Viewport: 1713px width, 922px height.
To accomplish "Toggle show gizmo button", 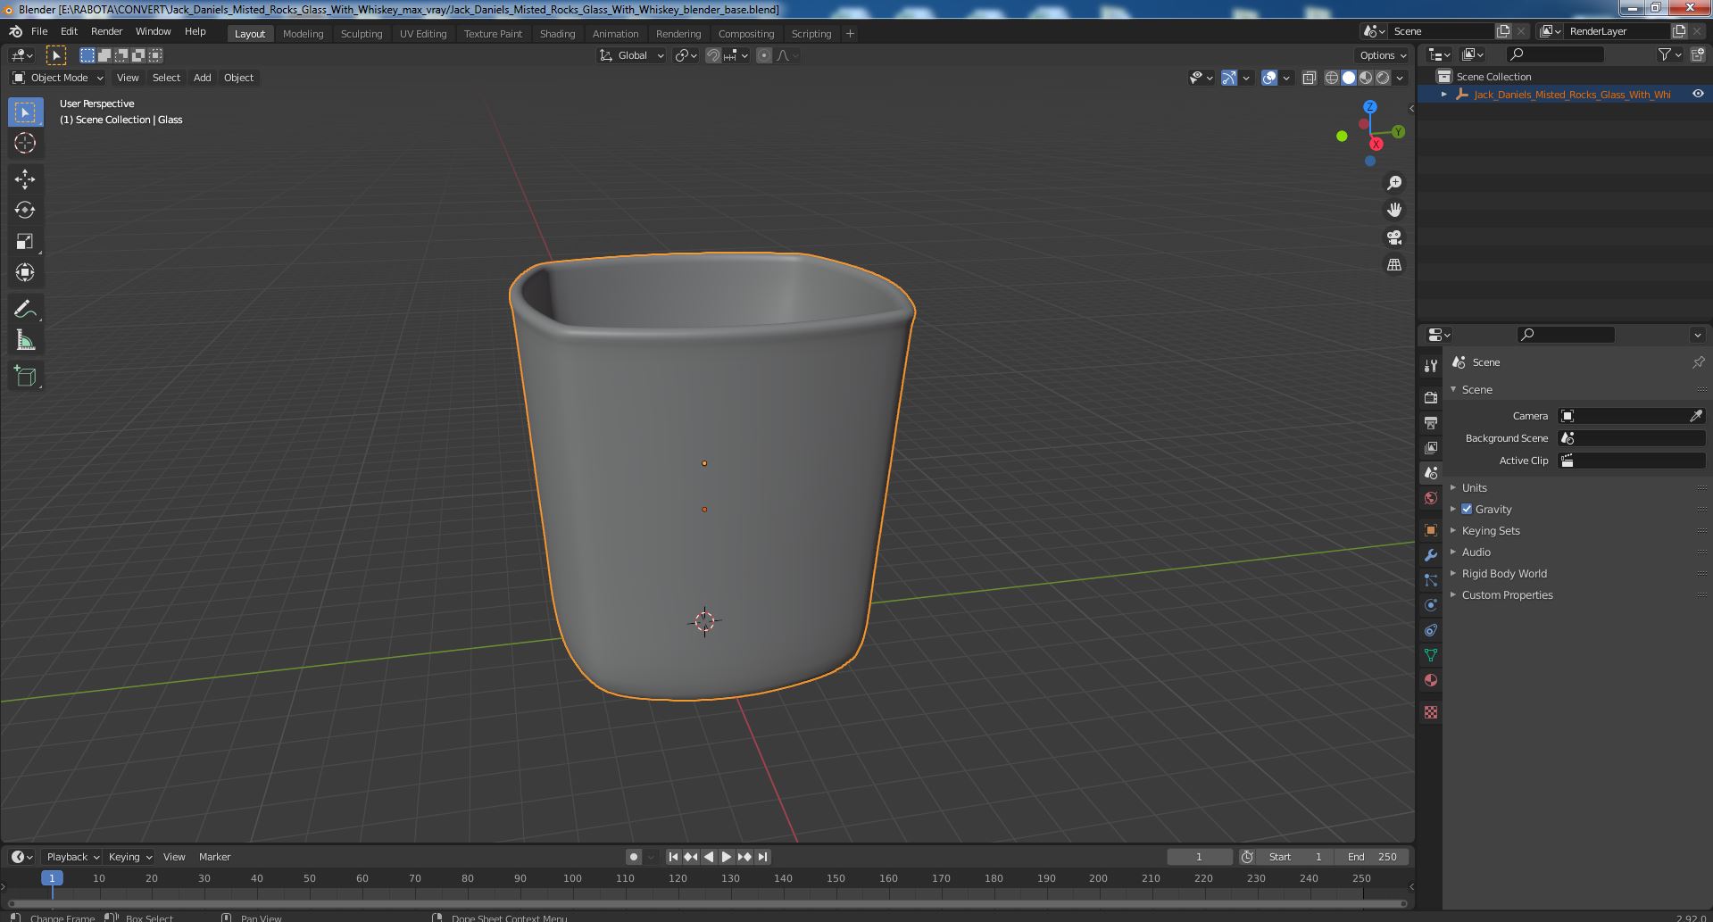I will [1229, 78].
